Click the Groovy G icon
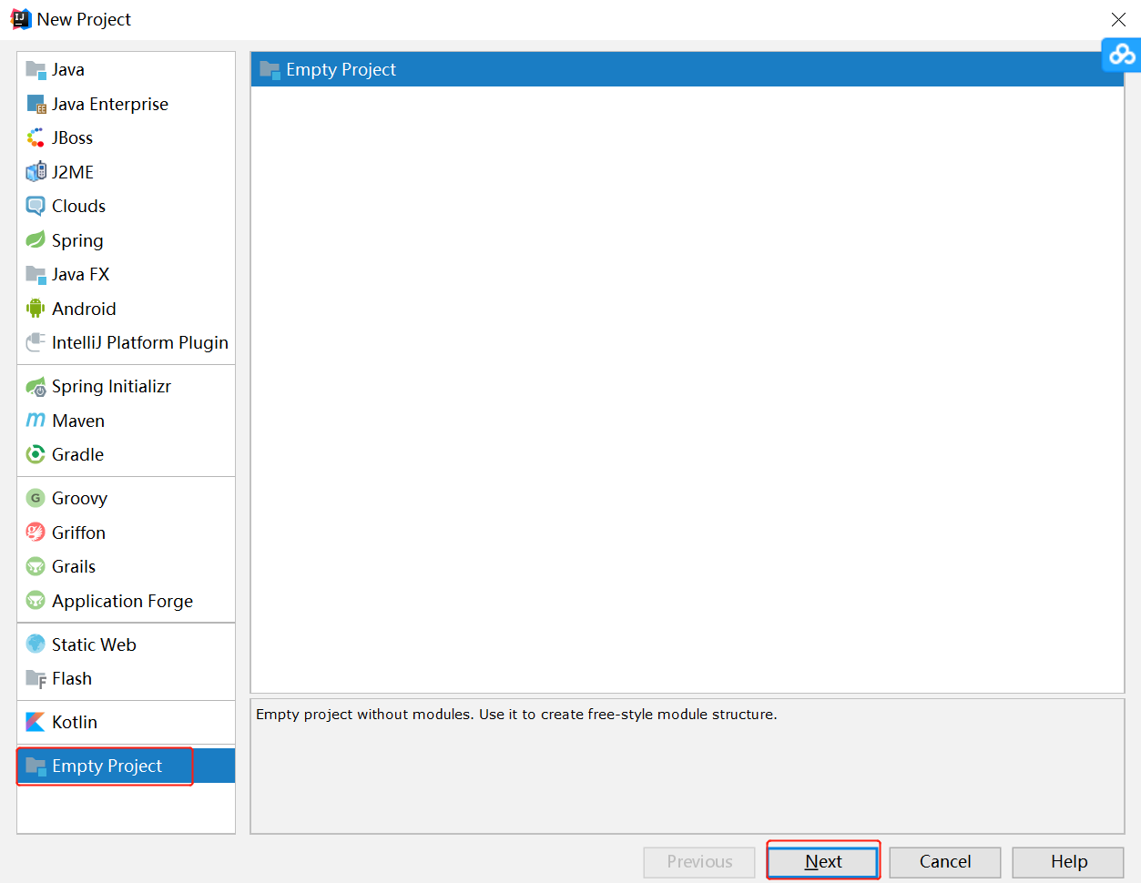This screenshot has width=1141, height=883. click(x=36, y=498)
